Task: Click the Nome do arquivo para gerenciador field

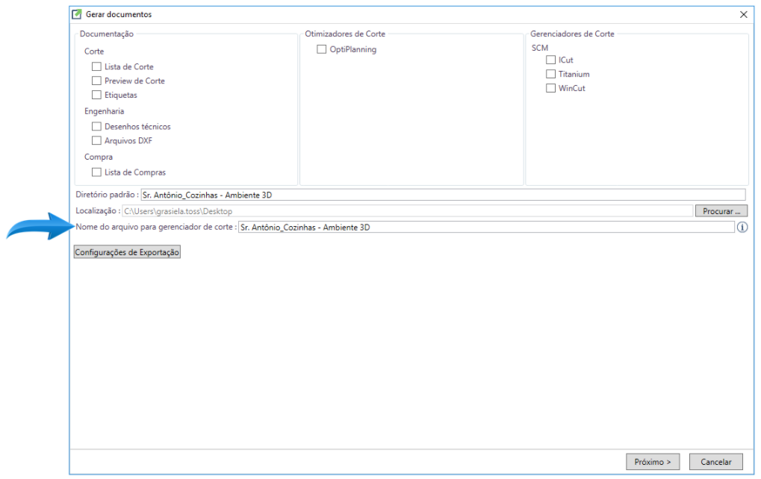Action: pos(486,227)
